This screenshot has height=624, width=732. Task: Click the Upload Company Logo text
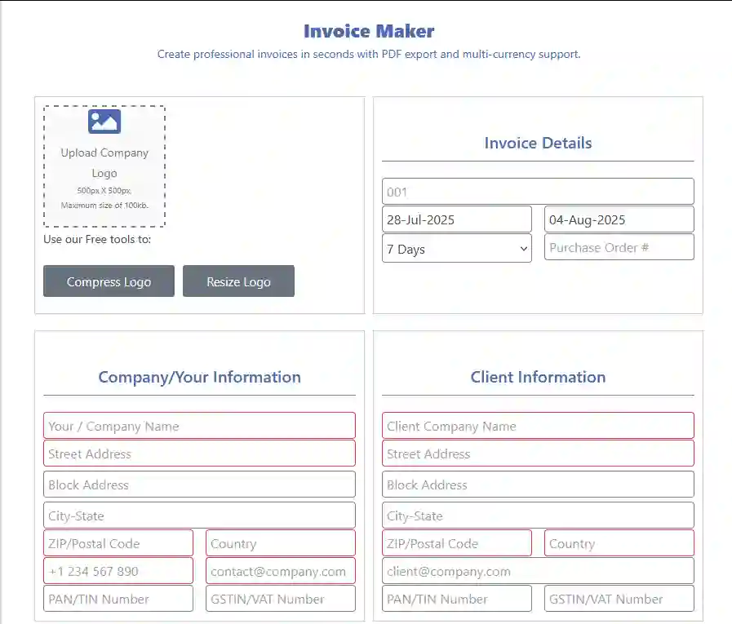(104, 163)
